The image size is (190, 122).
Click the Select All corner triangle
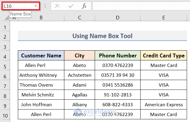[x=7, y=18]
